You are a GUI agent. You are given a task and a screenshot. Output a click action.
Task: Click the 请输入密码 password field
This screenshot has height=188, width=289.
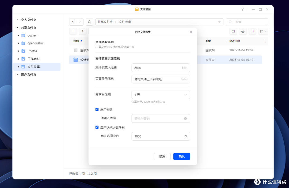tap(161, 118)
